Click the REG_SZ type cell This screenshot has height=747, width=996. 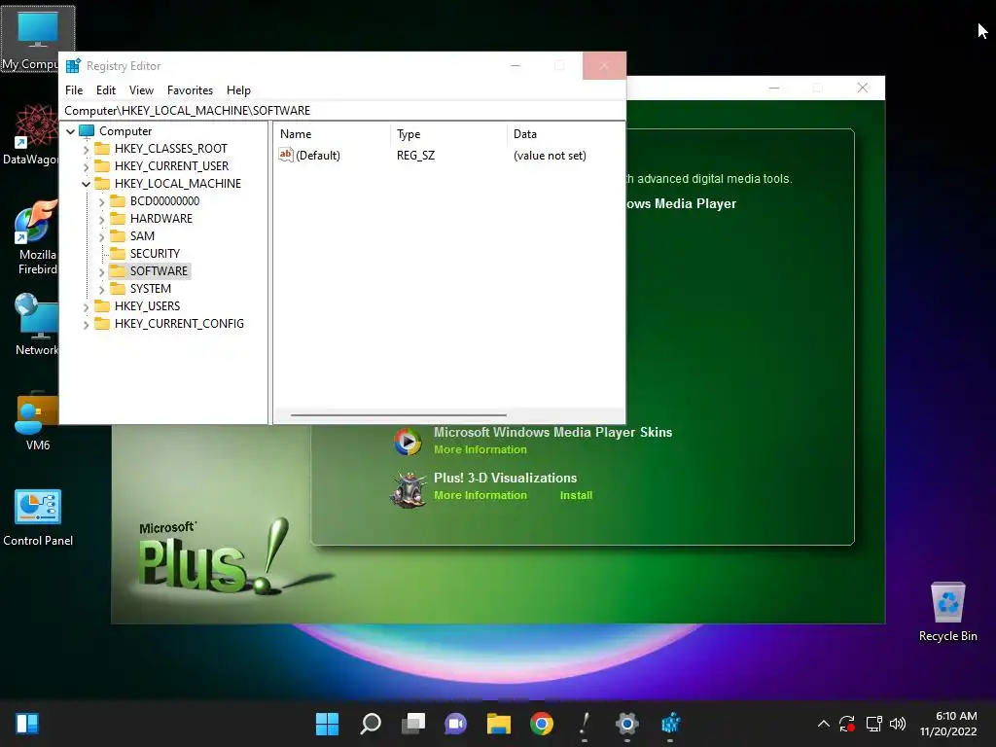coord(415,156)
